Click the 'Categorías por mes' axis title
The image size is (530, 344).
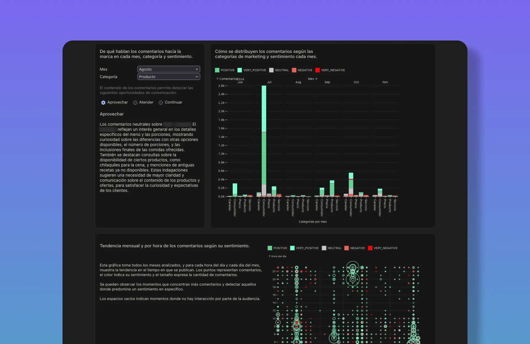pos(313,222)
